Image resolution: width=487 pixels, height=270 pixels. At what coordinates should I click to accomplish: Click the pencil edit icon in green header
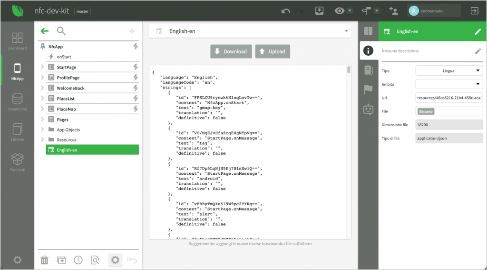[x=477, y=31]
